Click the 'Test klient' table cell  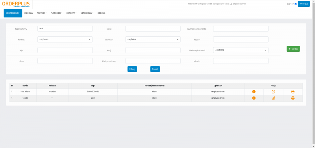click(x=25, y=92)
